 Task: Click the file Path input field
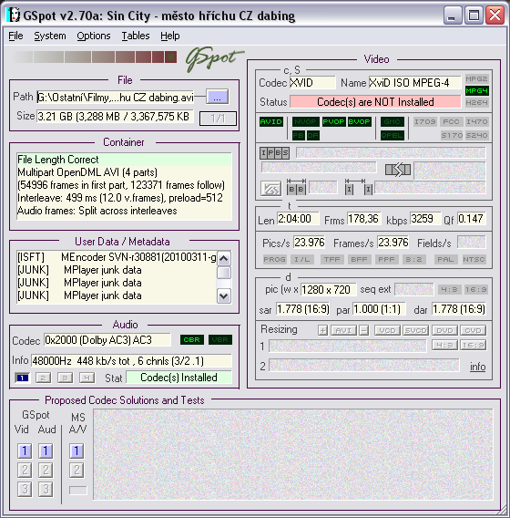click(116, 97)
